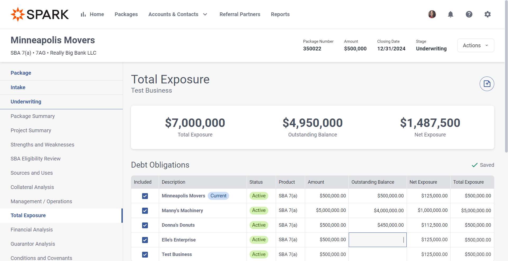Image resolution: width=508 pixels, height=261 pixels.
Task: Expand the Accounts & Contacts chevron
Action: (x=205, y=14)
